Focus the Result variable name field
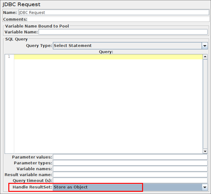The image size is (211, 194). (130, 175)
